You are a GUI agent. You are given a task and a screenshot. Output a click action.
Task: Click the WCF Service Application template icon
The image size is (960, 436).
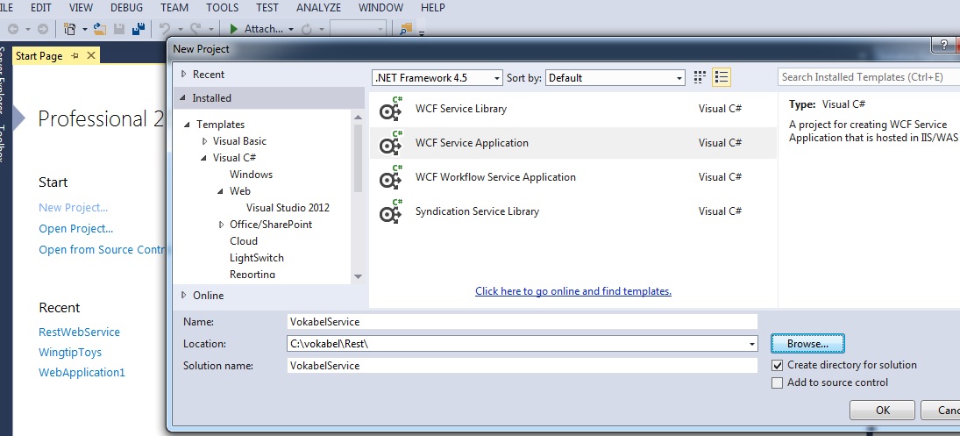pyautogui.click(x=391, y=143)
